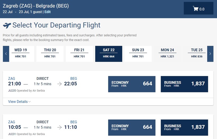This screenshot has height=139, width=217.
Task: Edit the trip dates and guests
Action: tap(48, 12)
